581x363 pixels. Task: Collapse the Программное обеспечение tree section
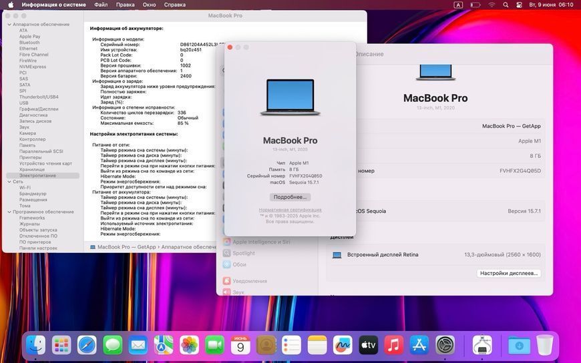coord(9,212)
